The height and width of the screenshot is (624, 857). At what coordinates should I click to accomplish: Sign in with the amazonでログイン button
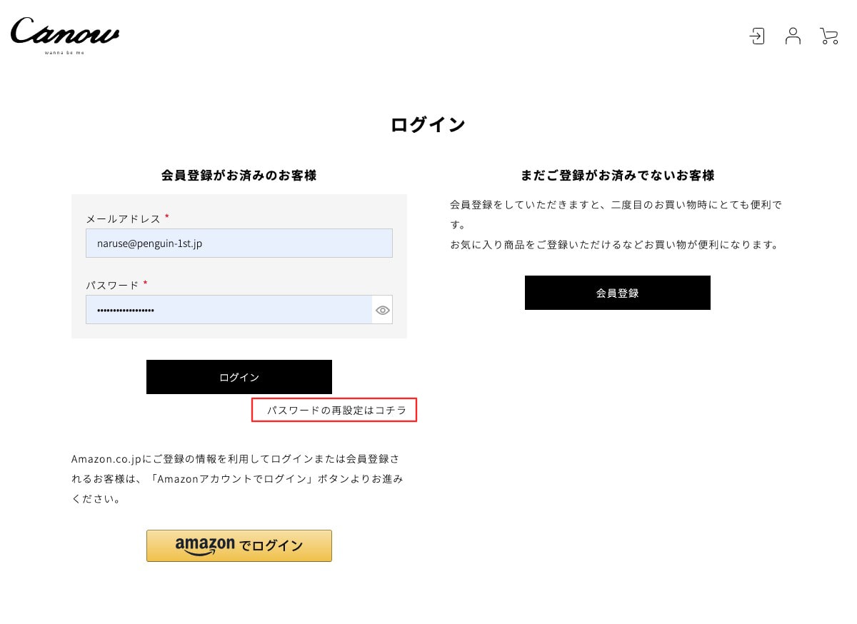239,546
